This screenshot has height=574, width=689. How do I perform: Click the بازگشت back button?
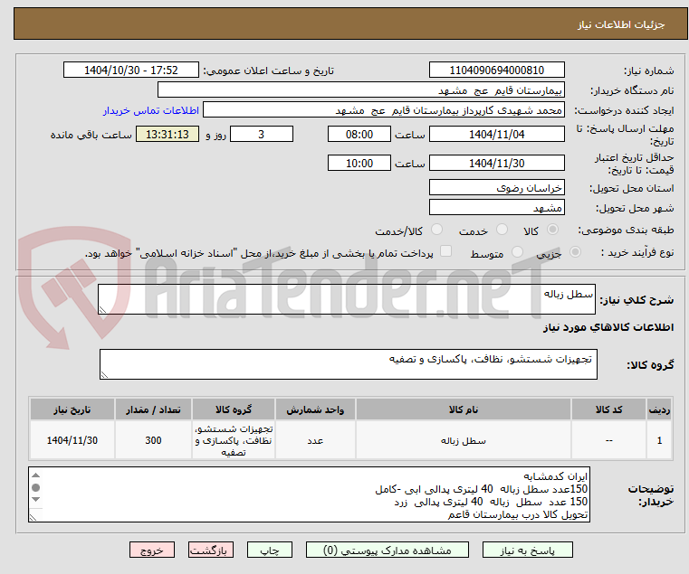pos(210,550)
